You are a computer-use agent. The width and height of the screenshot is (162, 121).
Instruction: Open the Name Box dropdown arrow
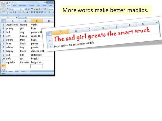point(16,18)
